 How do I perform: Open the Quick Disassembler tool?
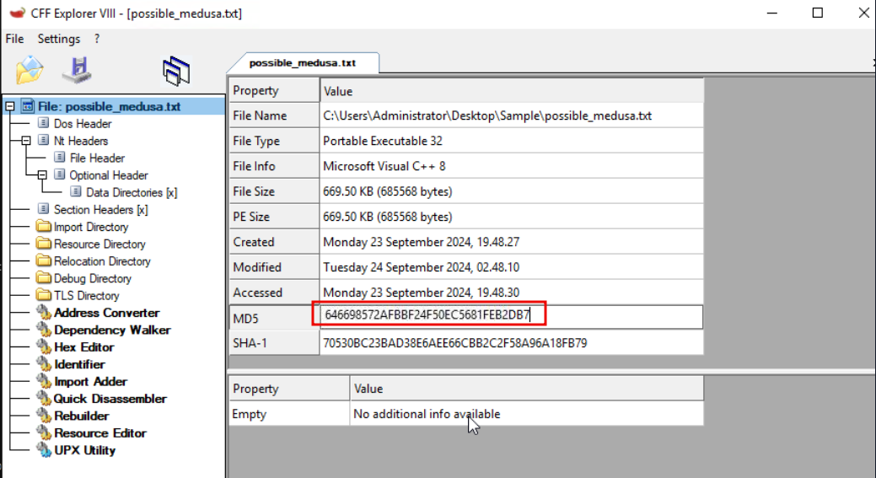(x=110, y=399)
